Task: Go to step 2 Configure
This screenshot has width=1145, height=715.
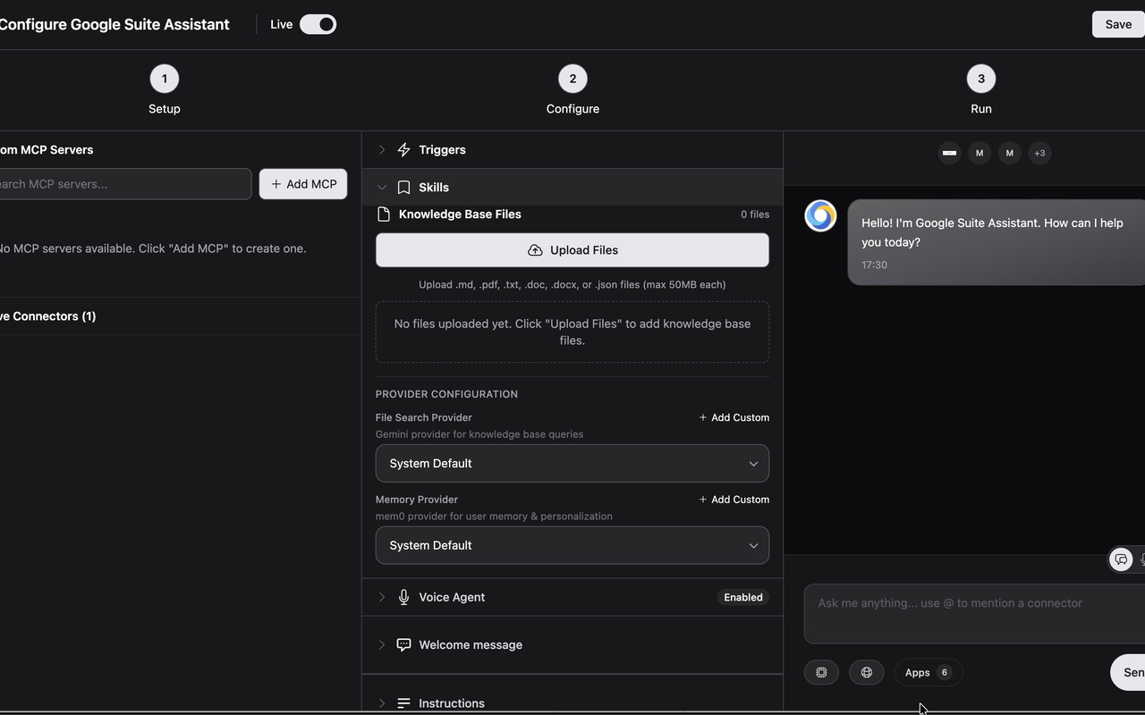Action: [572, 90]
